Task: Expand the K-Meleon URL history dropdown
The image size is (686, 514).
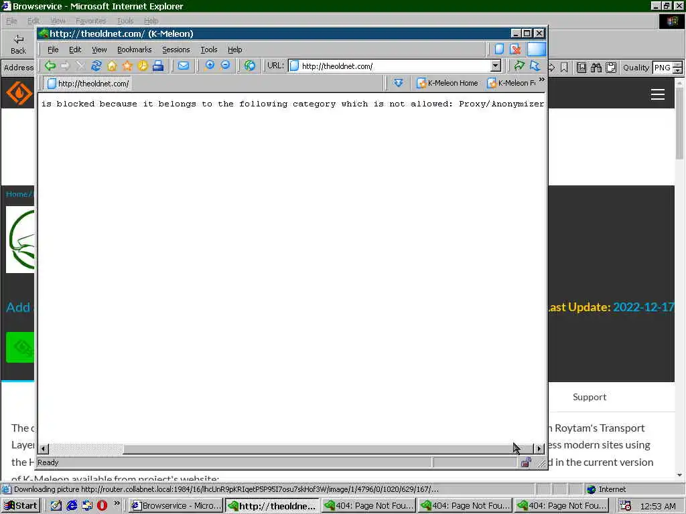Action: [495, 66]
